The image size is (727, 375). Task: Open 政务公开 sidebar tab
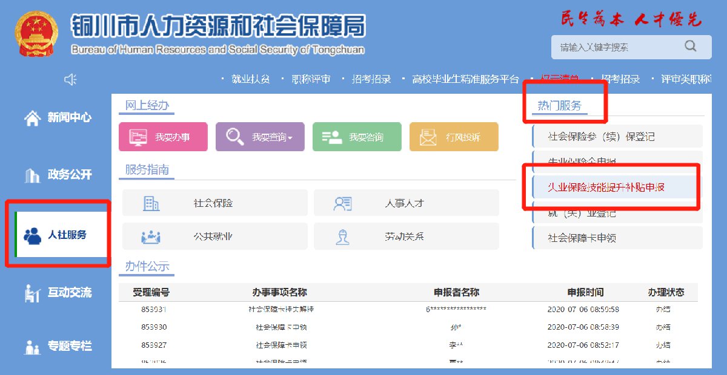58,175
